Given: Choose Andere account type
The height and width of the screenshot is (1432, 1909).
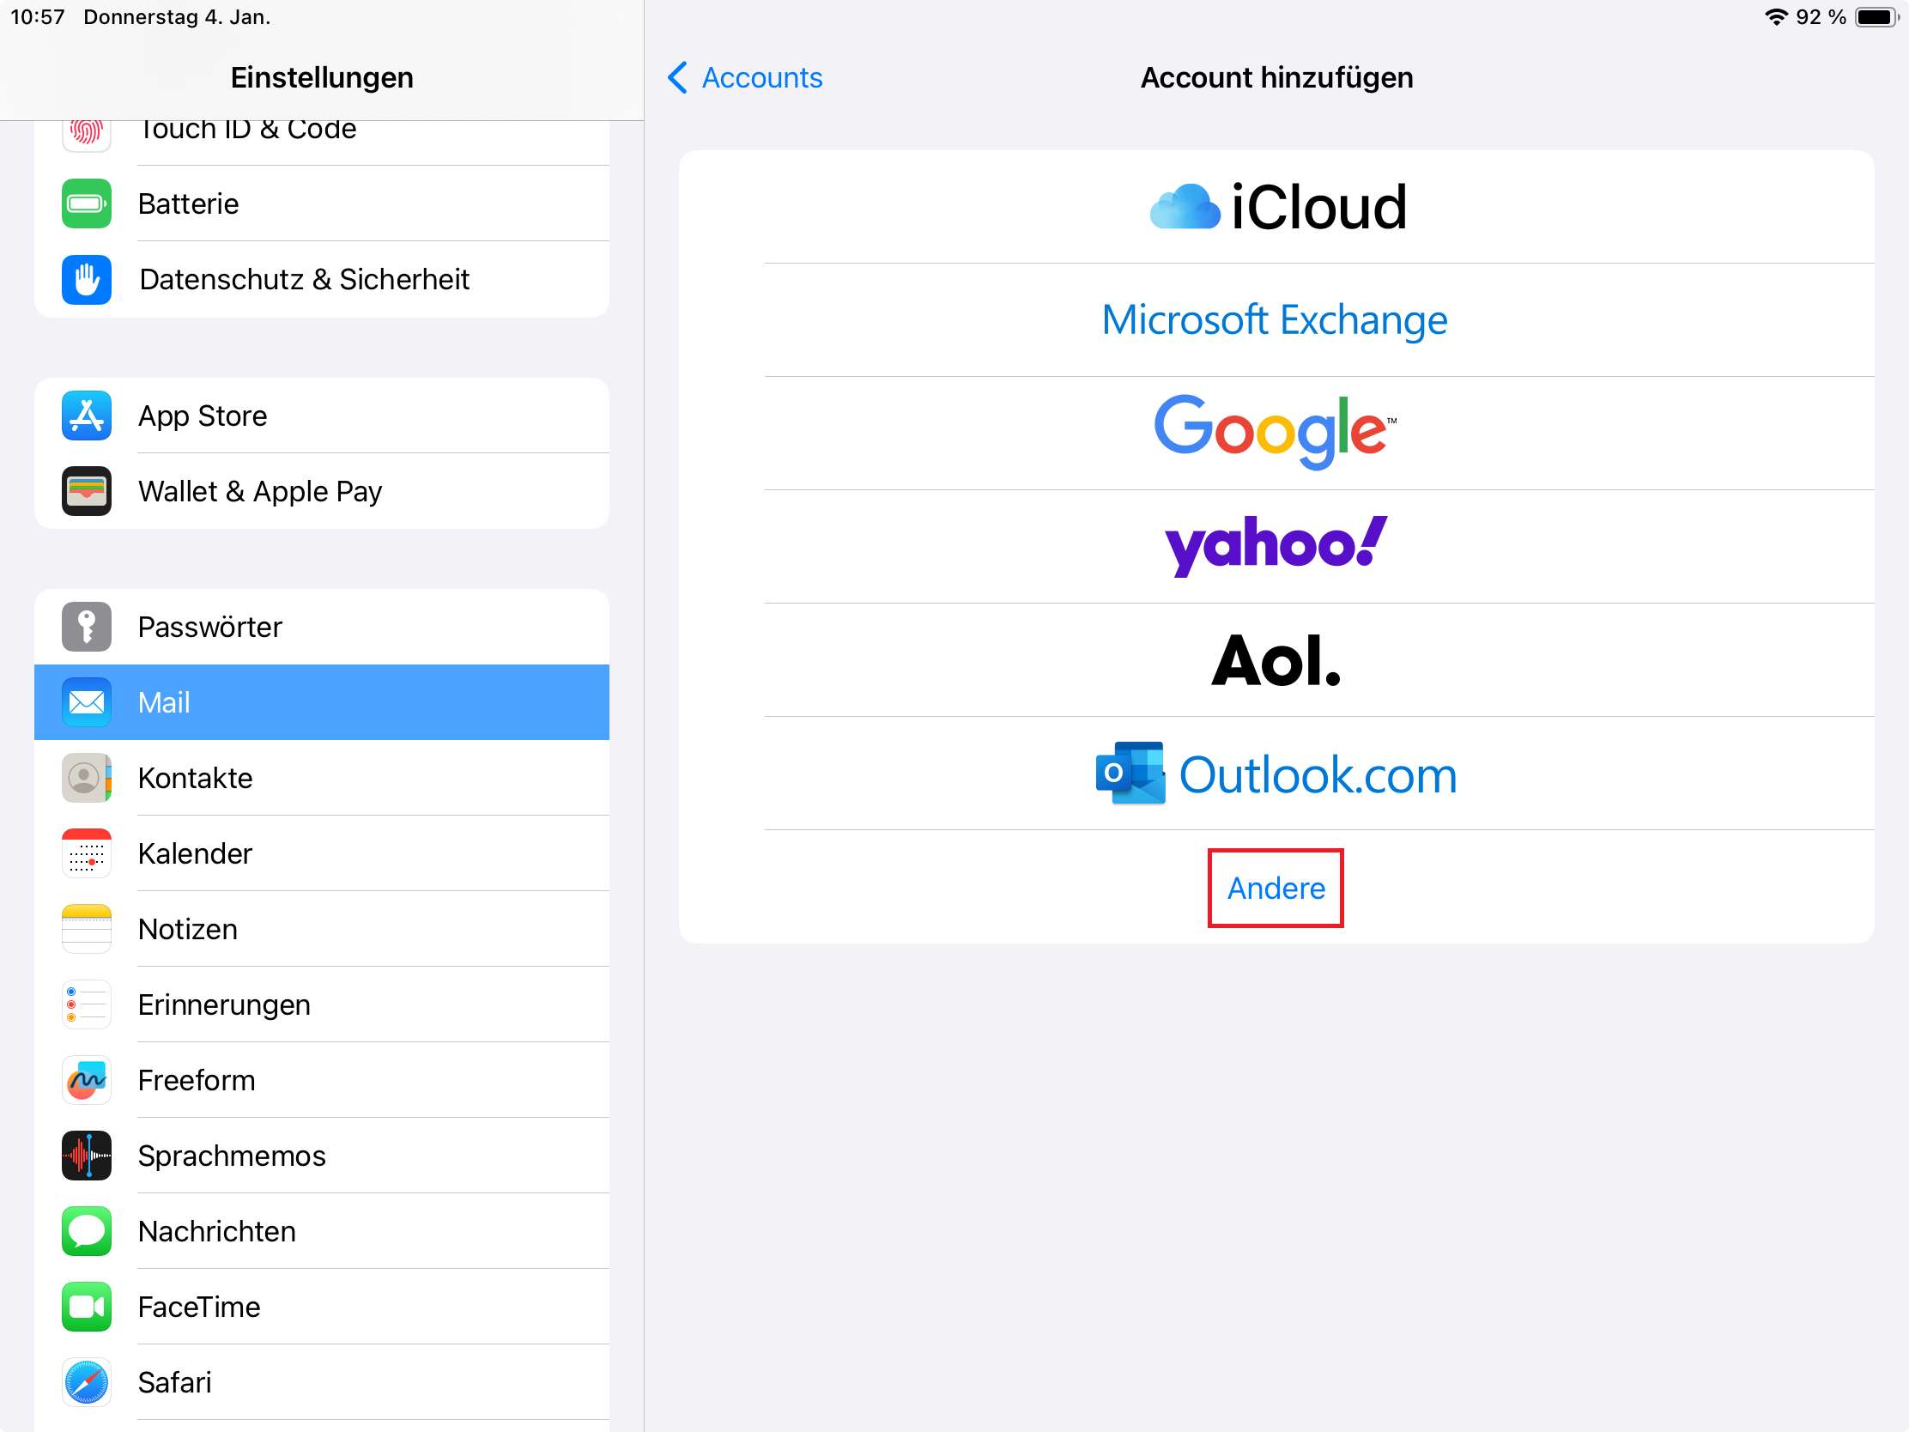Looking at the screenshot, I should pyautogui.click(x=1276, y=888).
